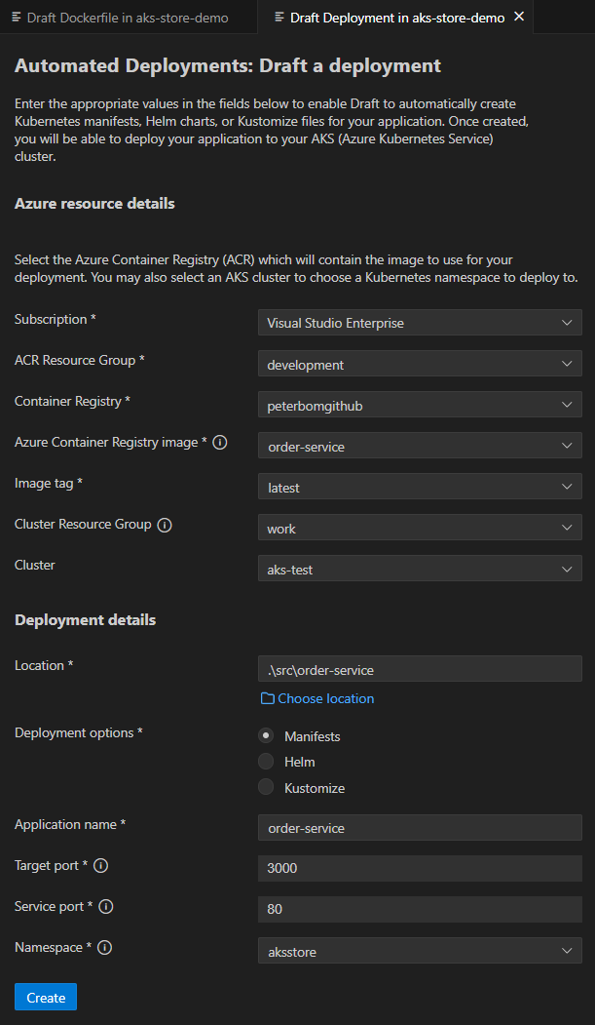Open the Choose location link
The image size is (595, 1025).
tap(325, 699)
